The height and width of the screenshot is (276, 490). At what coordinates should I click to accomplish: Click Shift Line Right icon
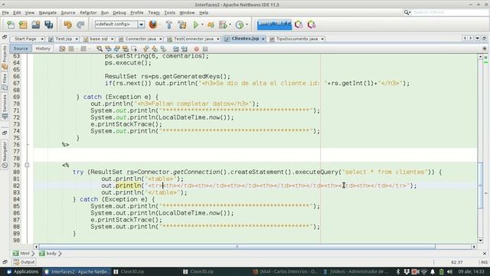(185, 49)
